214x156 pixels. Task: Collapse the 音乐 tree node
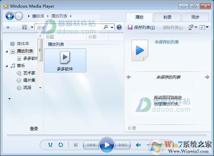tap(7, 66)
